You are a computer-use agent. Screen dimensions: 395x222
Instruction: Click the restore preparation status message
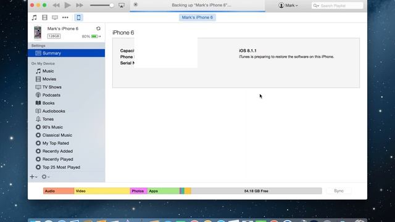286,57
